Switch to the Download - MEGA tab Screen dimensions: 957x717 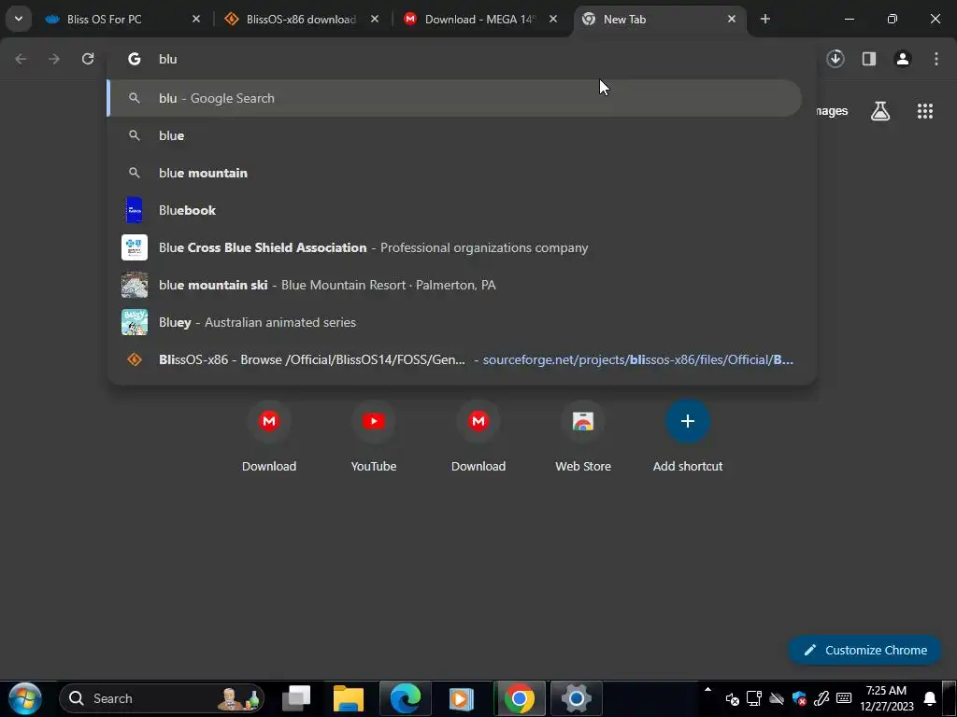(x=480, y=19)
